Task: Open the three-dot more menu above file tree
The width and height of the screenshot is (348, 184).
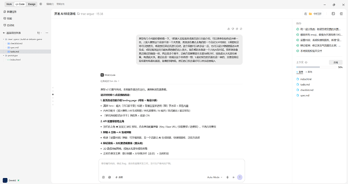Action: [x=47, y=33]
